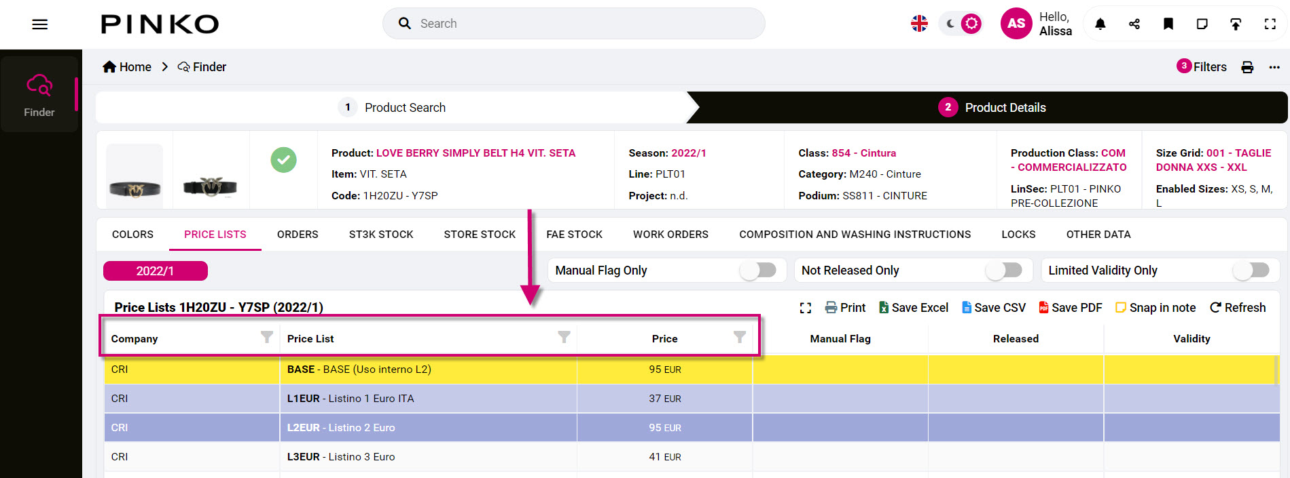
Task: Click the 41 EUR price cell
Action: click(665, 457)
